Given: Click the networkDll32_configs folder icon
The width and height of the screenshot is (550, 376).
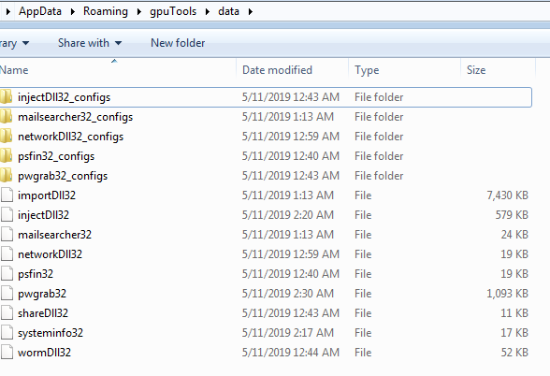Looking at the screenshot, I should [x=6, y=137].
